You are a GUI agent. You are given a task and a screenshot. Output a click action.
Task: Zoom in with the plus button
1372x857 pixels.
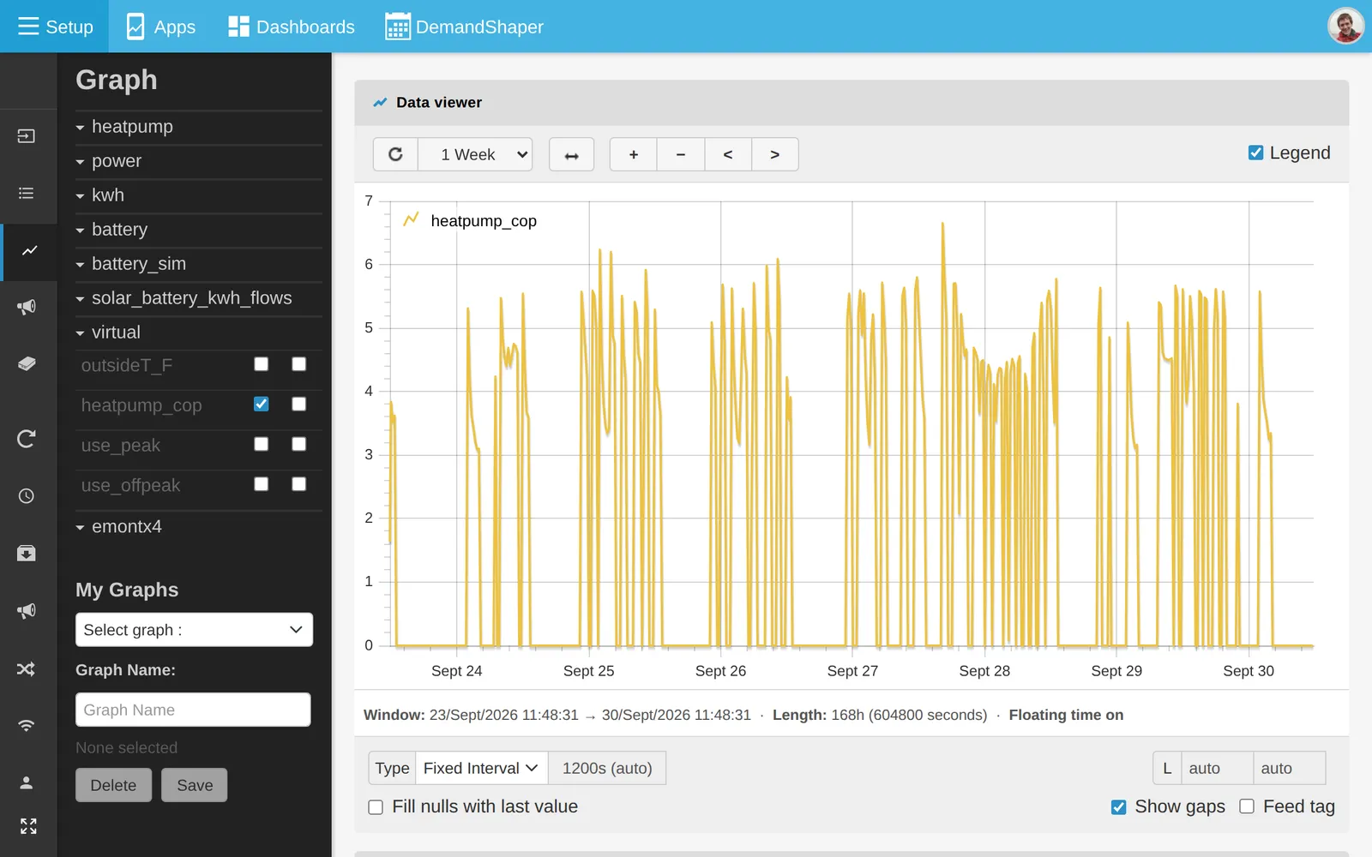point(634,154)
